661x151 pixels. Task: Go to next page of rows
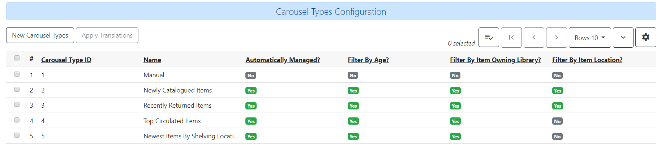click(556, 38)
